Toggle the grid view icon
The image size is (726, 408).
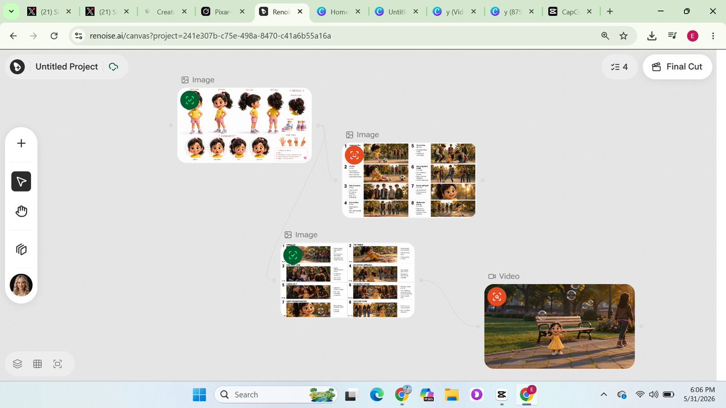tap(38, 364)
